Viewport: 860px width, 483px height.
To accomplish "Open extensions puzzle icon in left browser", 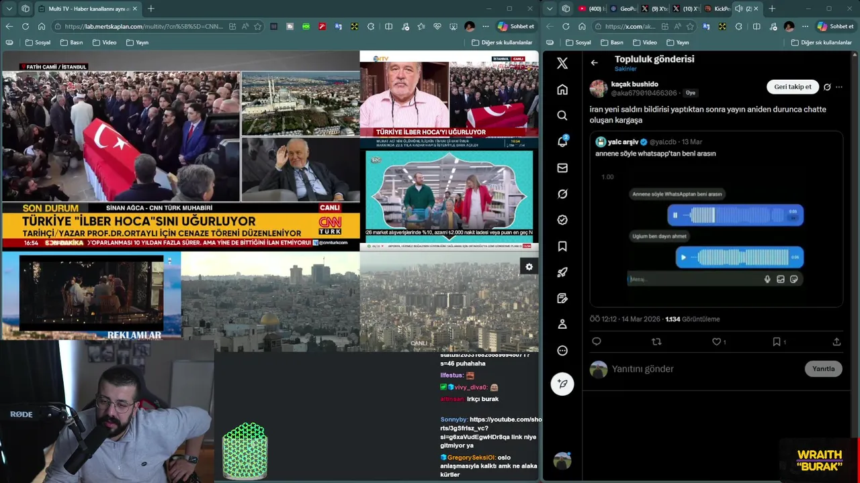I will (371, 26).
